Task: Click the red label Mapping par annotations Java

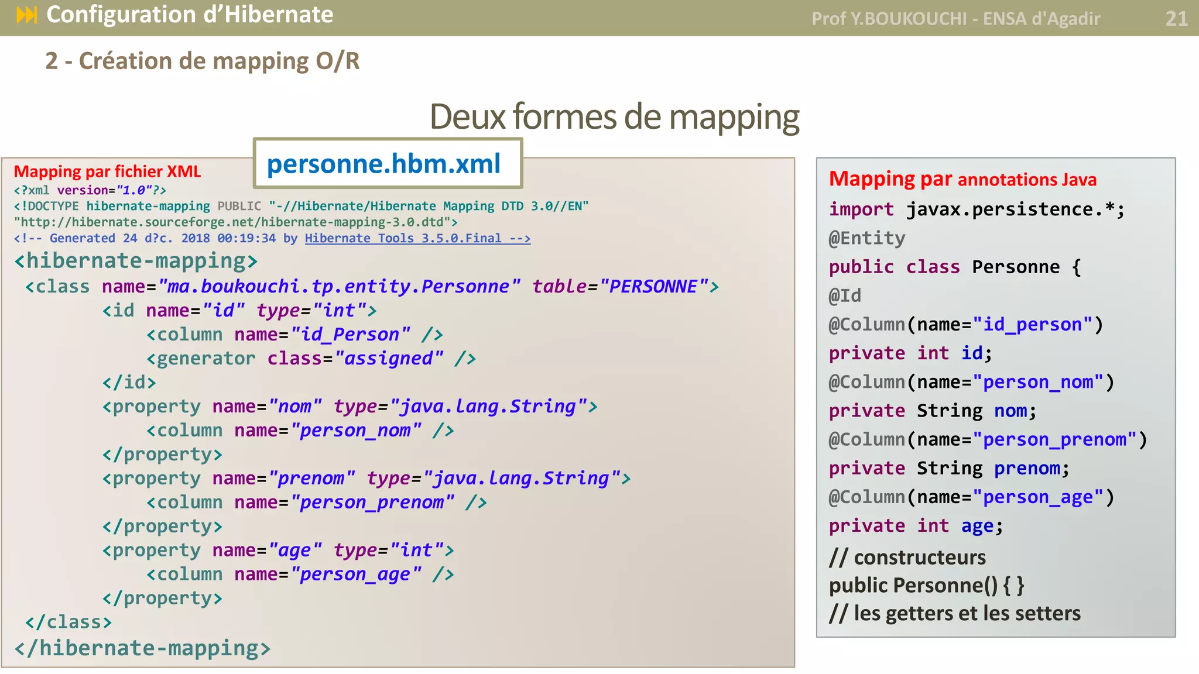Action: (962, 179)
